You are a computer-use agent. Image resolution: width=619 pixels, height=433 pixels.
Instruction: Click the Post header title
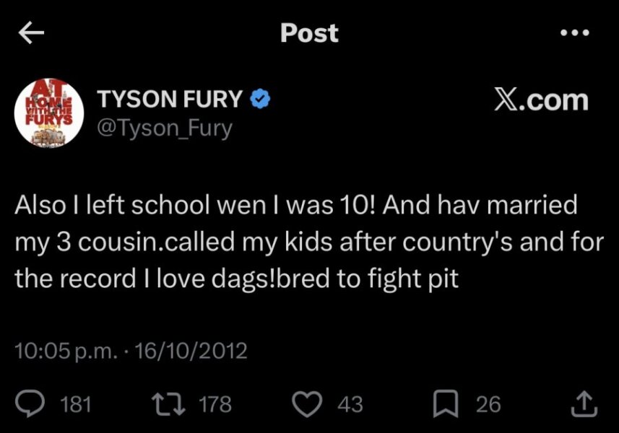point(309,33)
